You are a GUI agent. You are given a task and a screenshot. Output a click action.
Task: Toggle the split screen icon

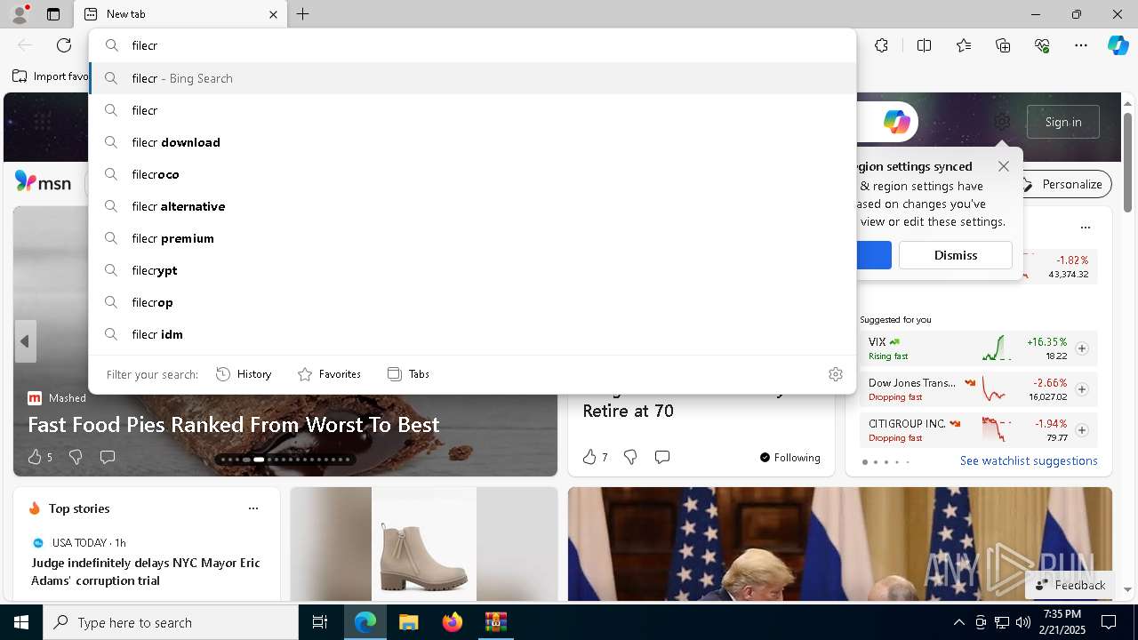[x=924, y=45]
